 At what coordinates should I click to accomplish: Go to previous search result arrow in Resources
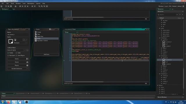[x=180, y=15]
